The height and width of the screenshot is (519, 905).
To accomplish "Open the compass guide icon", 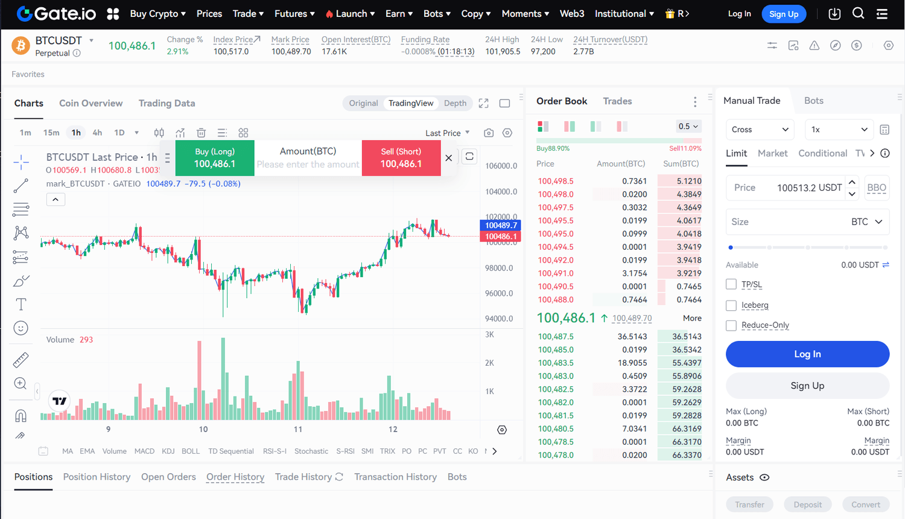I will [836, 45].
